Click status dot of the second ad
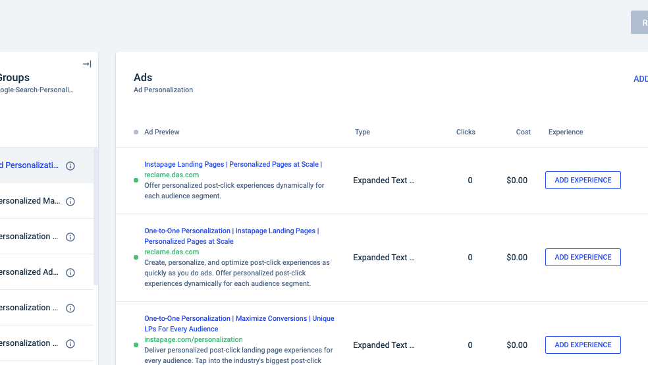This screenshot has height=365, width=648. point(136,257)
